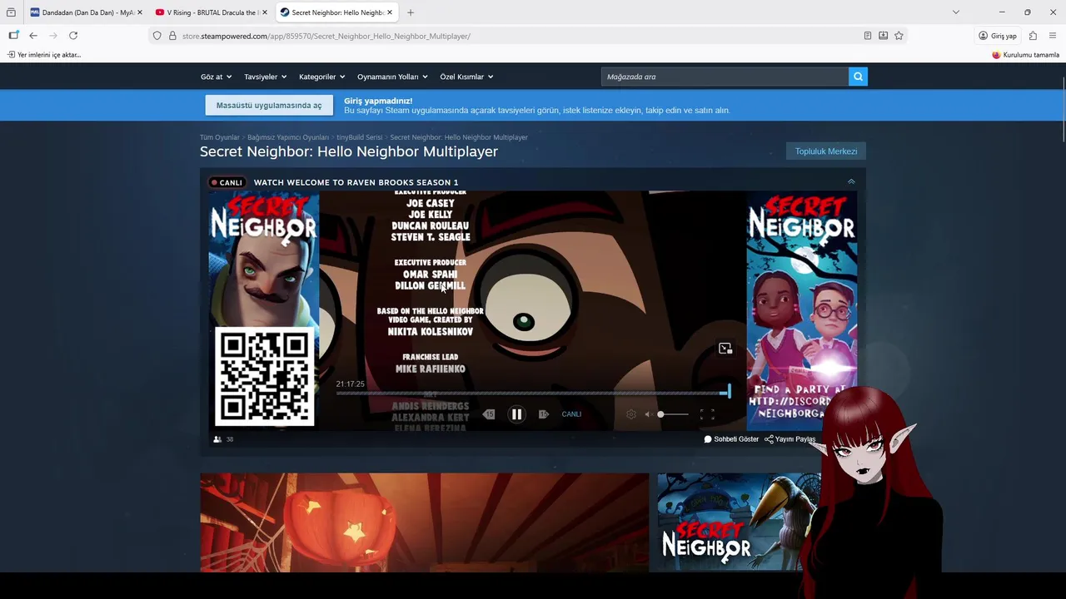Go to Bağımsız Yapımcı Oyunları breadcrumb
This screenshot has width=1066, height=599.
pyautogui.click(x=288, y=137)
